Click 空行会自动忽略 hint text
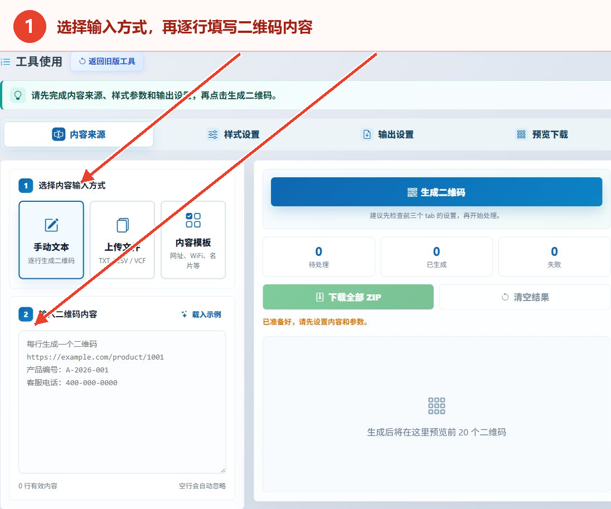The width and height of the screenshot is (611, 509). click(x=202, y=486)
